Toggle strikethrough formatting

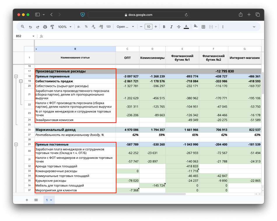(178, 27)
